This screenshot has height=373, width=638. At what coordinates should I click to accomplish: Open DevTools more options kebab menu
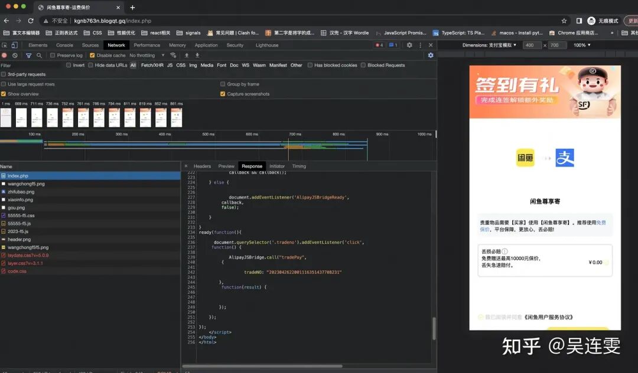[421, 45]
